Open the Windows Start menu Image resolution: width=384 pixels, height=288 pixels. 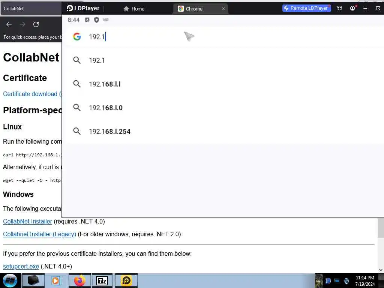click(x=10, y=280)
